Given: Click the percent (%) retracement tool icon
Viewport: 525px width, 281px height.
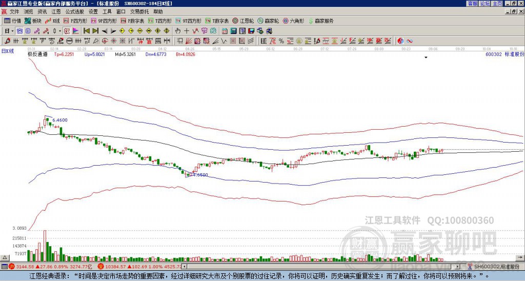Looking at the screenshot, I should click(281, 41).
